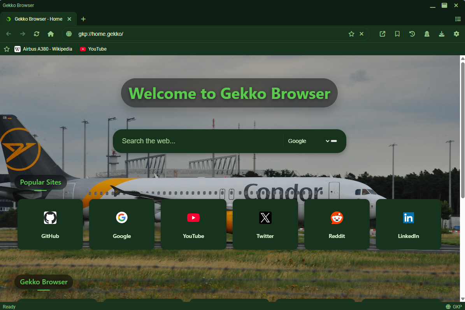The height and width of the screenshot is (310, 465).
Task: Reload the page with the refresh icon
Action: (x=37, y=34)
